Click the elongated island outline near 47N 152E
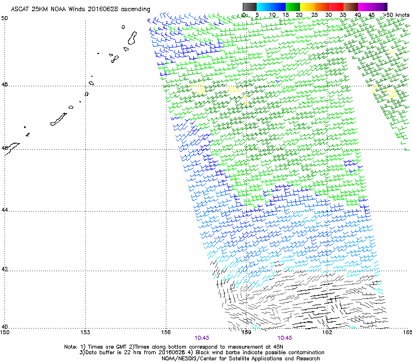Image resolution: width=412 pixels, height=362 pixels. click(x=58, y=119)
